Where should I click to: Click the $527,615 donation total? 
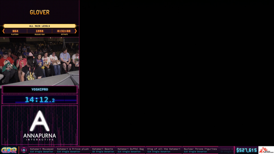coord(247,150)
